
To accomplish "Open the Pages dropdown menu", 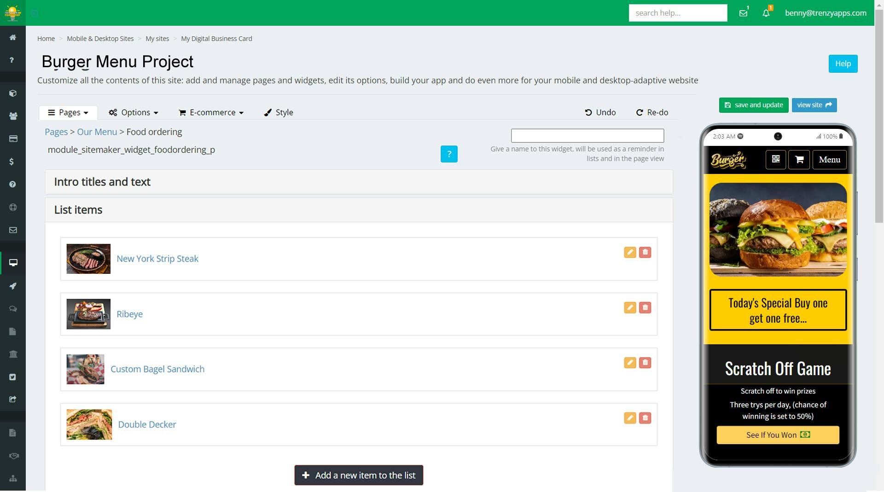I will click(x=68, y=112).
